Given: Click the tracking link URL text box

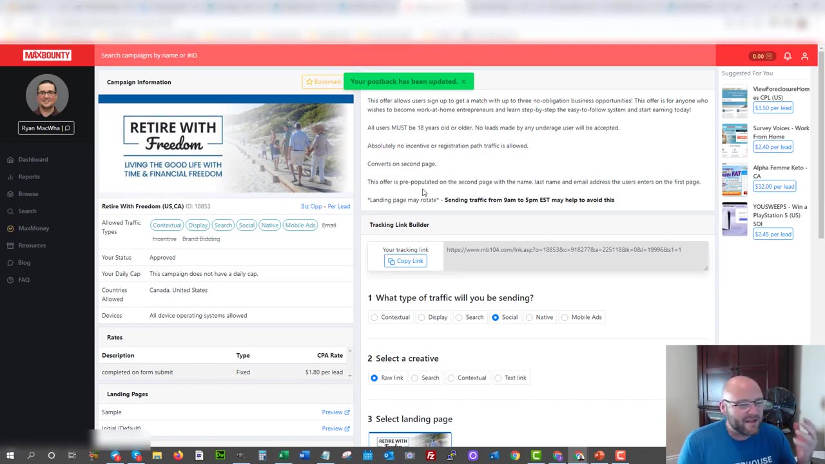Looking at the screenshot, I should pos(576,257).
